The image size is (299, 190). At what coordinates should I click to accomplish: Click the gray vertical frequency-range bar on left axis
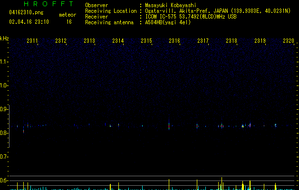9,126
